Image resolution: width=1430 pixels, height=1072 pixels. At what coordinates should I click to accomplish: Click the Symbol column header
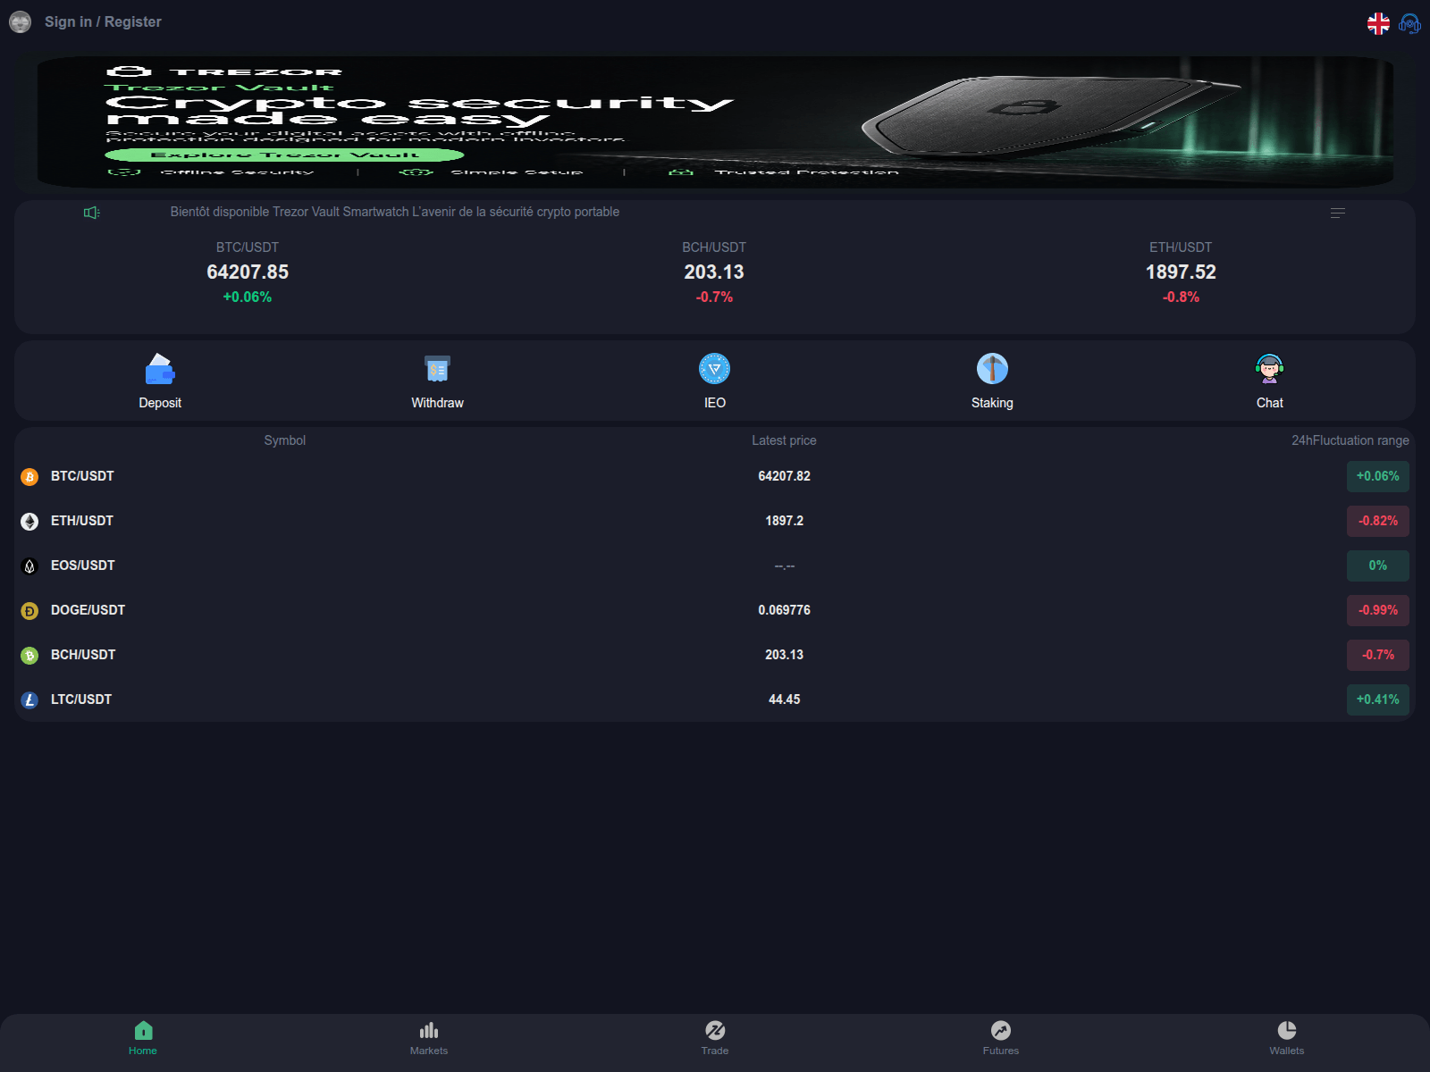[284, 440]
